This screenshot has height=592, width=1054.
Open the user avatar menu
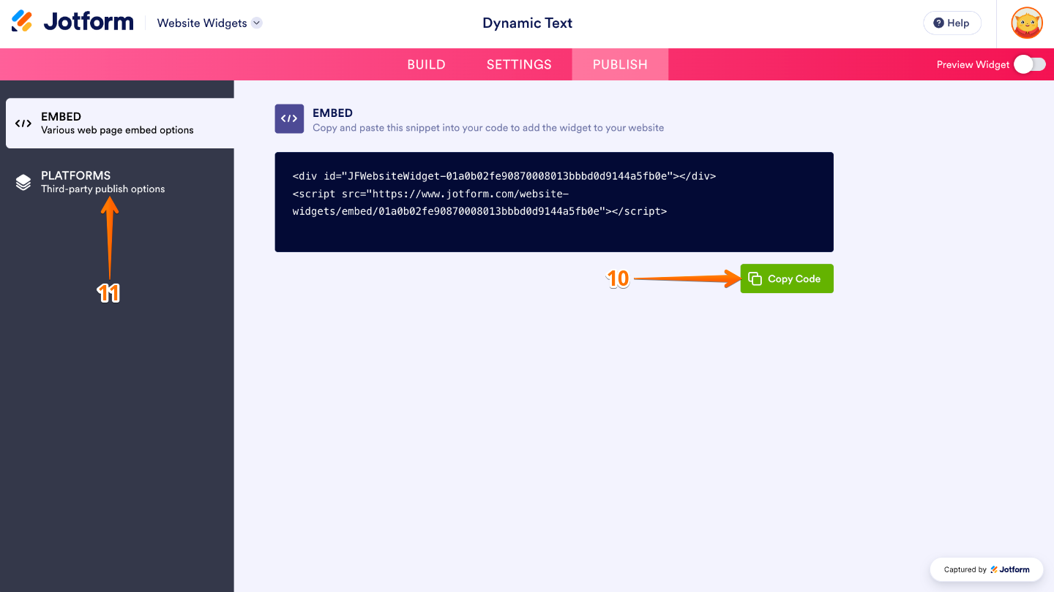click(x=1027, y=23)
